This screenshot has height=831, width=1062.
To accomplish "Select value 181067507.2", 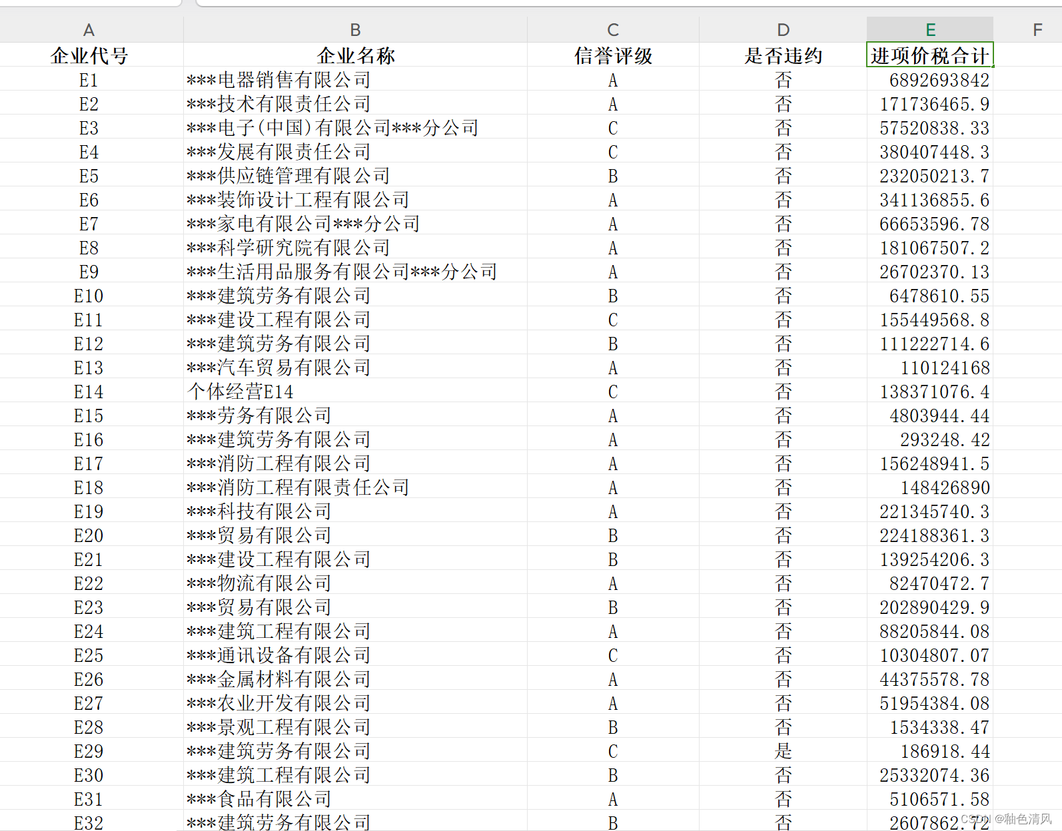I will tap(930, 248).
